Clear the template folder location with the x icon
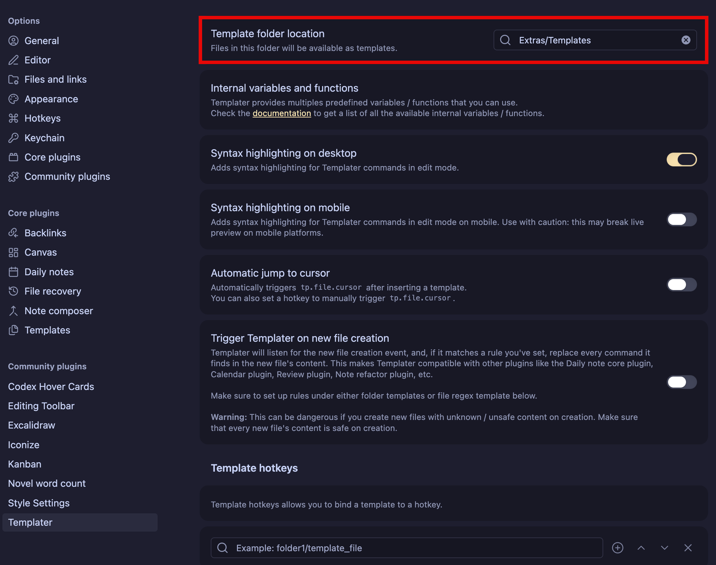The image size is (716, 565). tap(686, 40)
